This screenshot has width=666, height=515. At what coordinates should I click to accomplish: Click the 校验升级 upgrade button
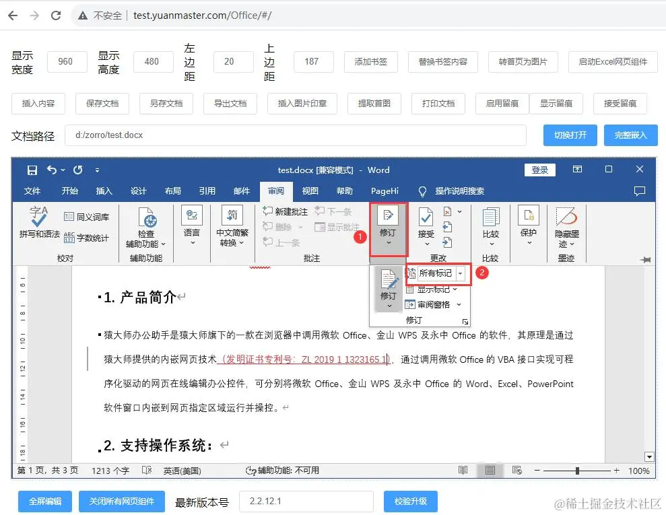(411, 501)
